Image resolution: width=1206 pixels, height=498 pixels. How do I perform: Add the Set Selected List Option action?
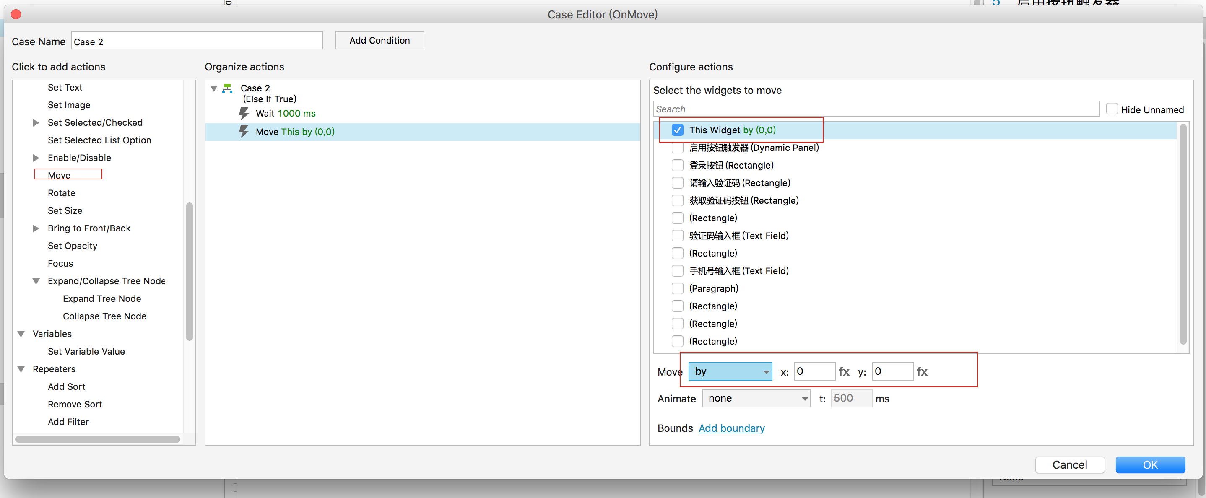tap(99, 140)
